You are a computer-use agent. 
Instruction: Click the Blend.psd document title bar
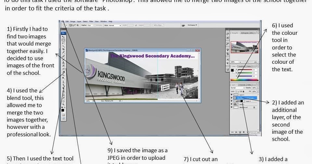tap(142, 50)
